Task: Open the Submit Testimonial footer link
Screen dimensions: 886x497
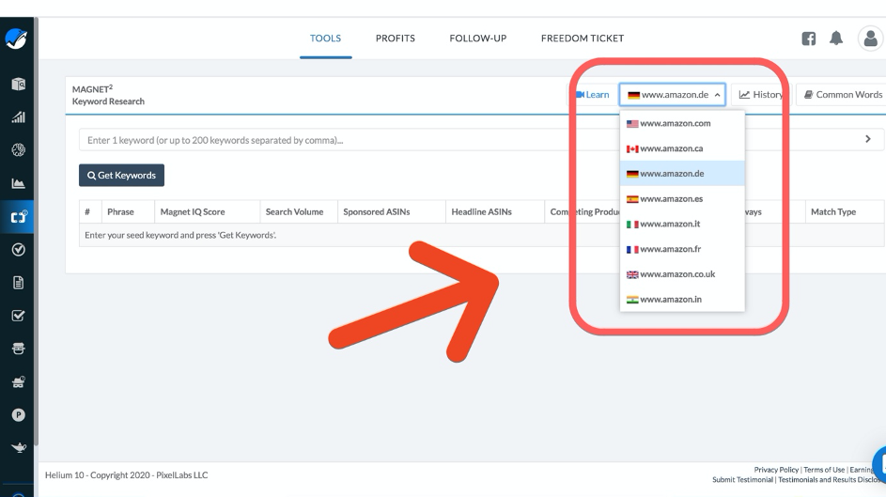Action: 742,479
